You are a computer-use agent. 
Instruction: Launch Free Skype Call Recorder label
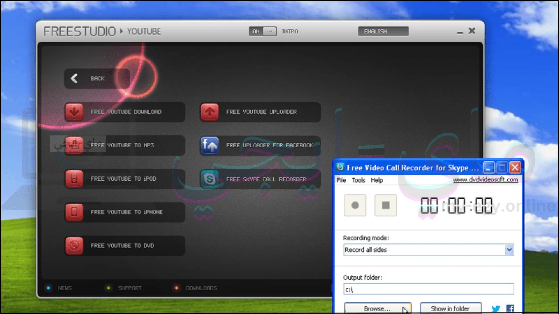(x=266, y=179)
